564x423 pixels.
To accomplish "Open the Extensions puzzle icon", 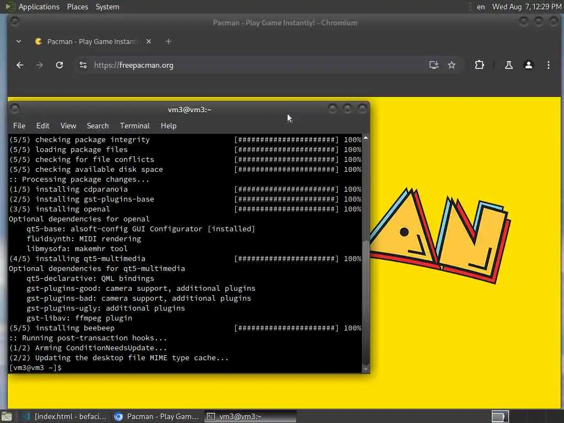I will point(480,65).
